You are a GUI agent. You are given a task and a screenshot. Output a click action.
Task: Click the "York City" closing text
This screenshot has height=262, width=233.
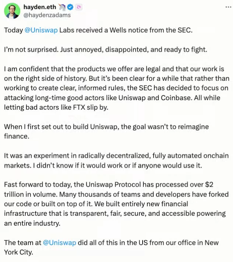click(18, 252)
